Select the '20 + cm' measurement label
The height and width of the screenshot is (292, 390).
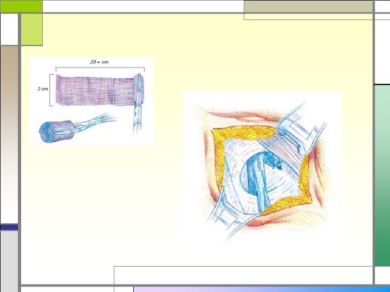(x=99, y=62)
